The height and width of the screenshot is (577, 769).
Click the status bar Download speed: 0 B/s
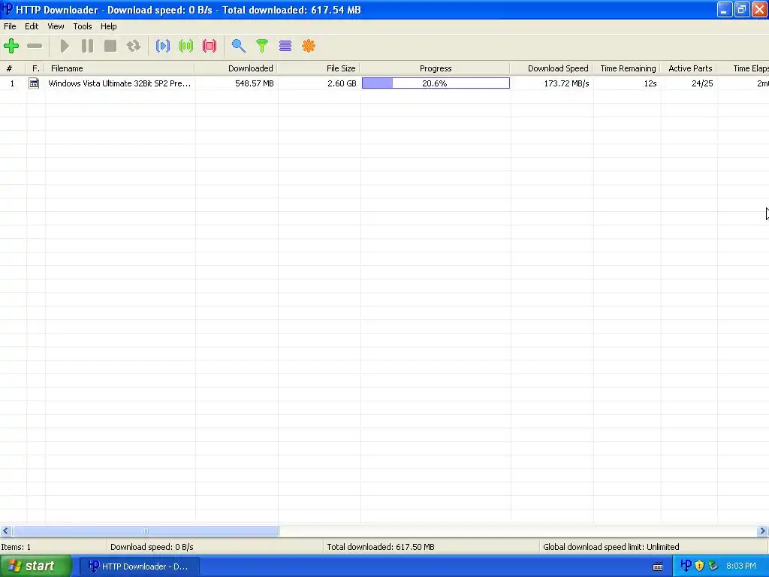(x=152, y=547)
